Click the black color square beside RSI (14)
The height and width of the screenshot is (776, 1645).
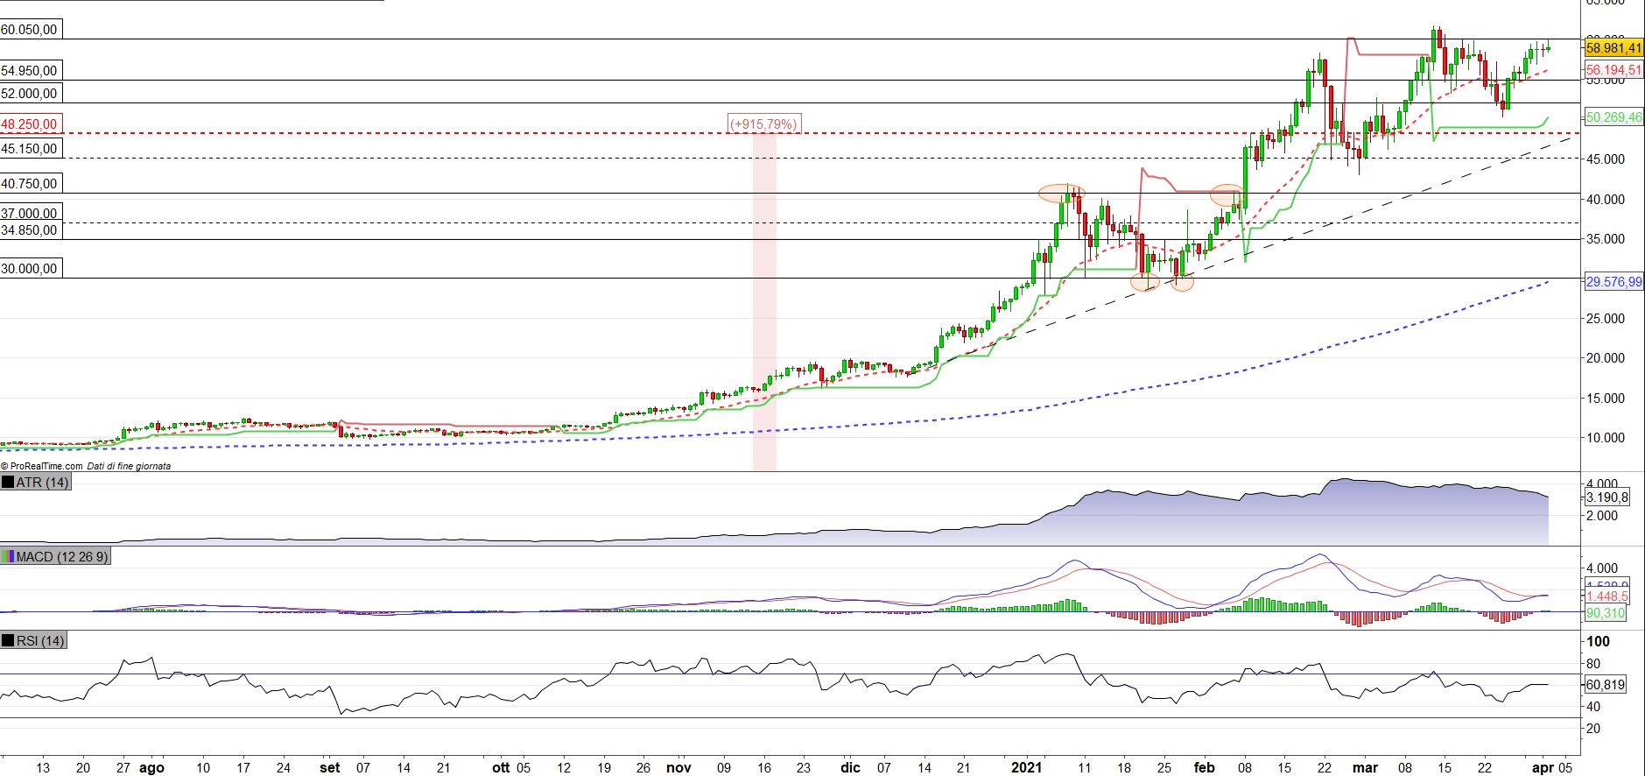(x=9, y=641)
